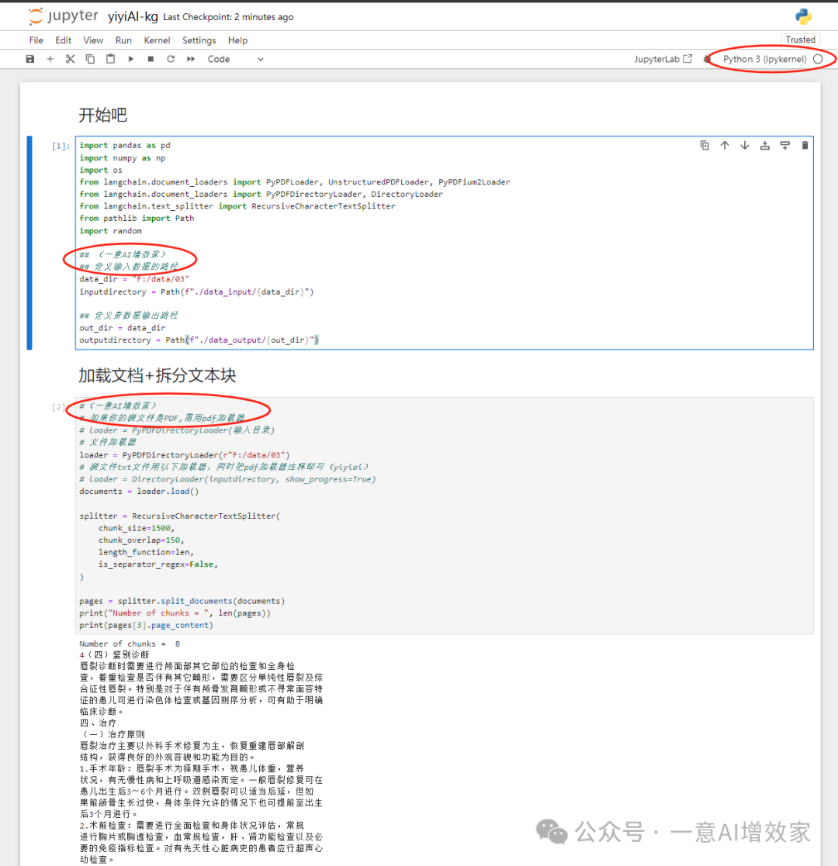Viewport: 838px width, 866px height.
Task: Click the kernel status circle indicator
Action: [819, 59]
